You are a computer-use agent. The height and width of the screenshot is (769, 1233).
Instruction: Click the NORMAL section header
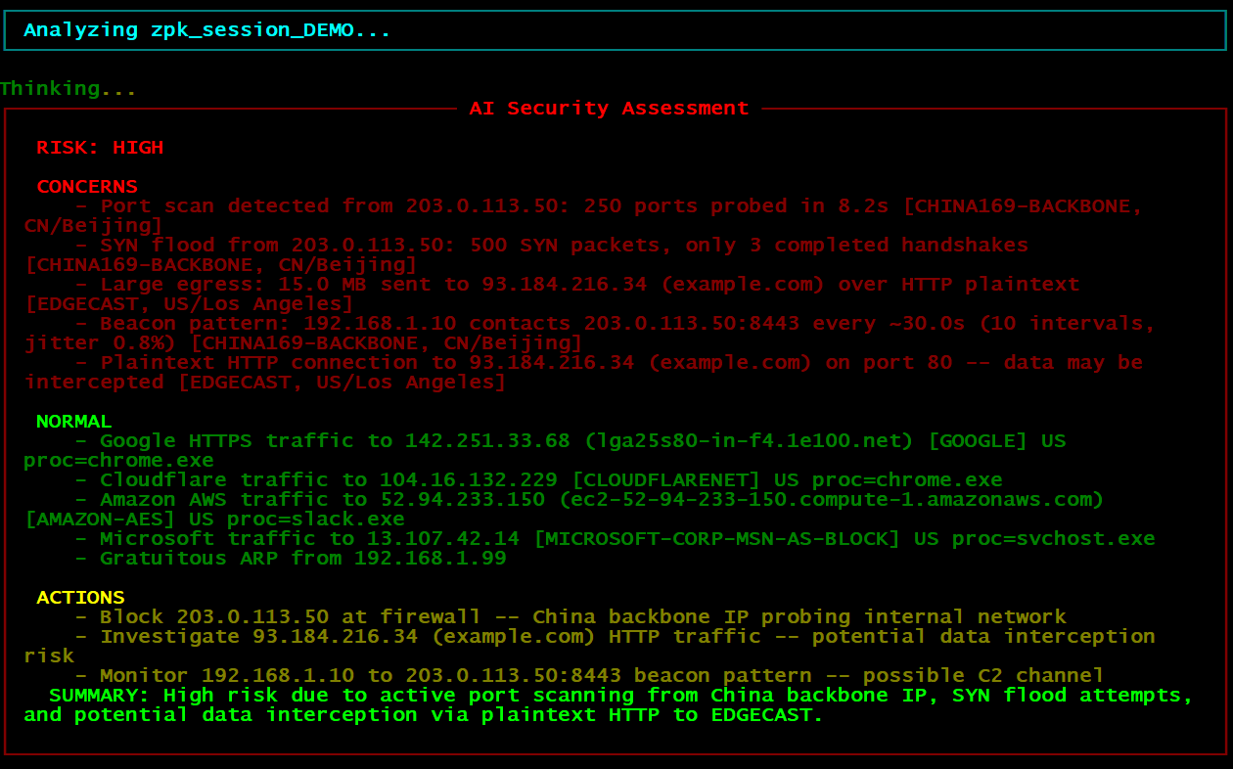(73, 421)
